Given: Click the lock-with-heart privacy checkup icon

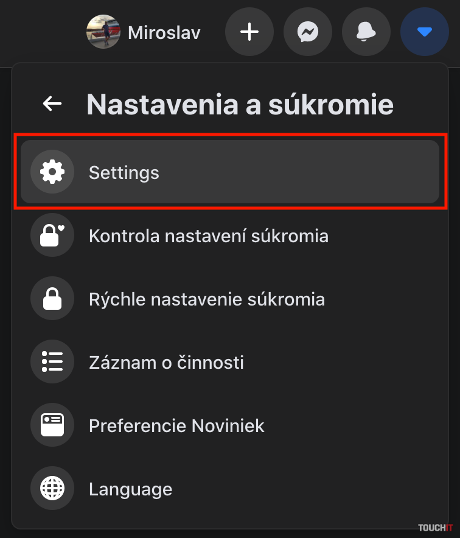Looking at the screenshot, I should 52,236.
